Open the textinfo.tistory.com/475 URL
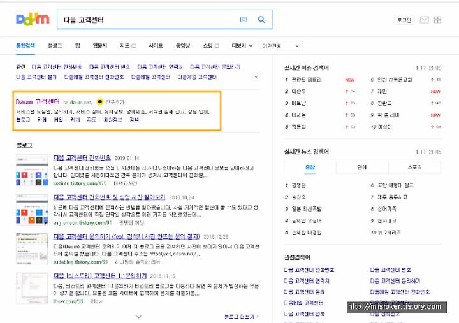Image resolution: width=459 pixels, height=323 pixels. coord(80,183)
